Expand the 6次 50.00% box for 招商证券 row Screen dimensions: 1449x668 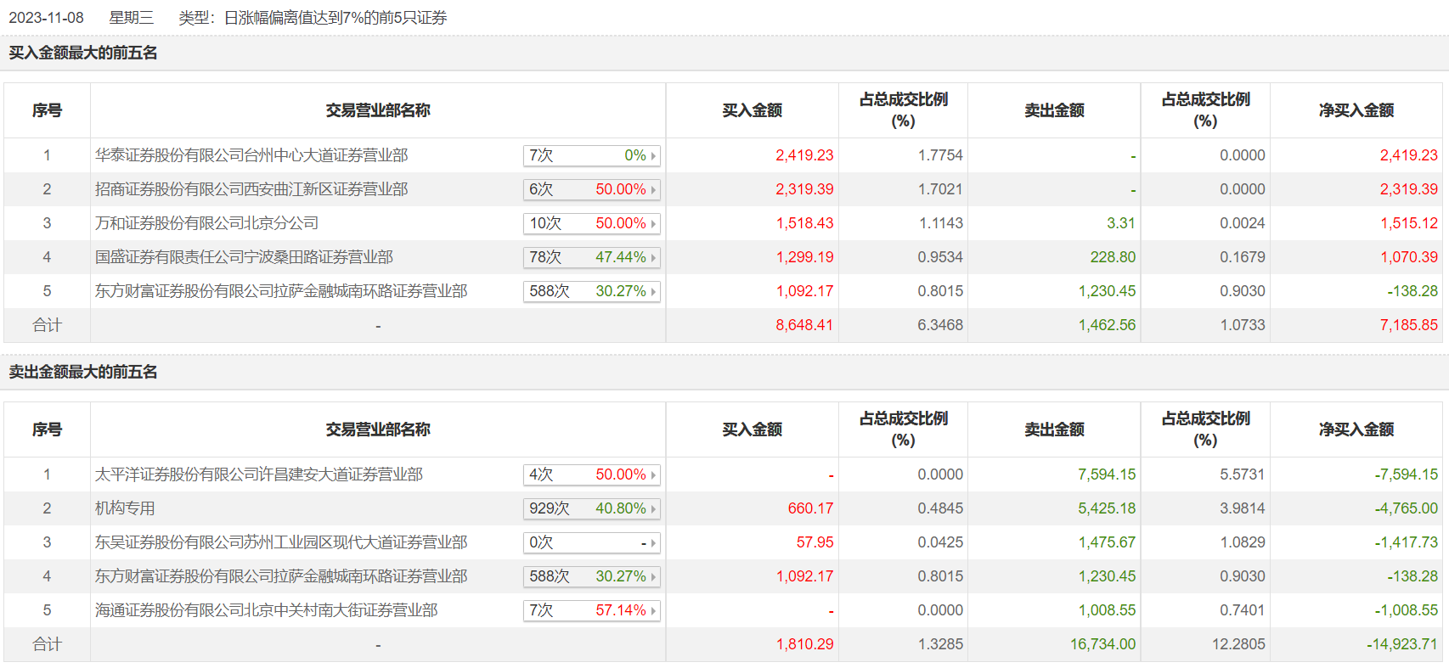(591, 189)
